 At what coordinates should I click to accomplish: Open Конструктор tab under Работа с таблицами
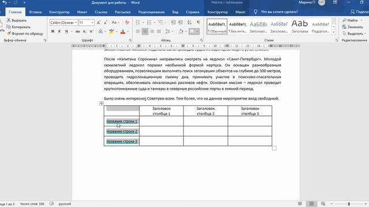[x=217, y=11]
